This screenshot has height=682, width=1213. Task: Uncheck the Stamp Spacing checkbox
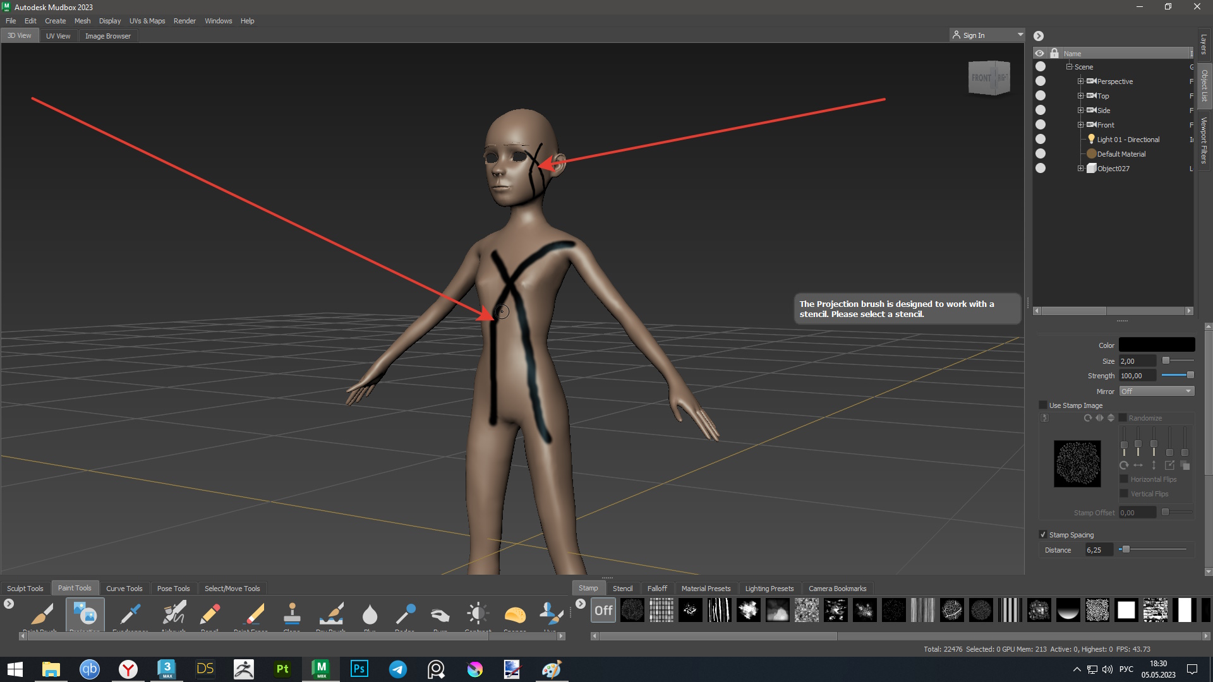(x=1043, y=535)
